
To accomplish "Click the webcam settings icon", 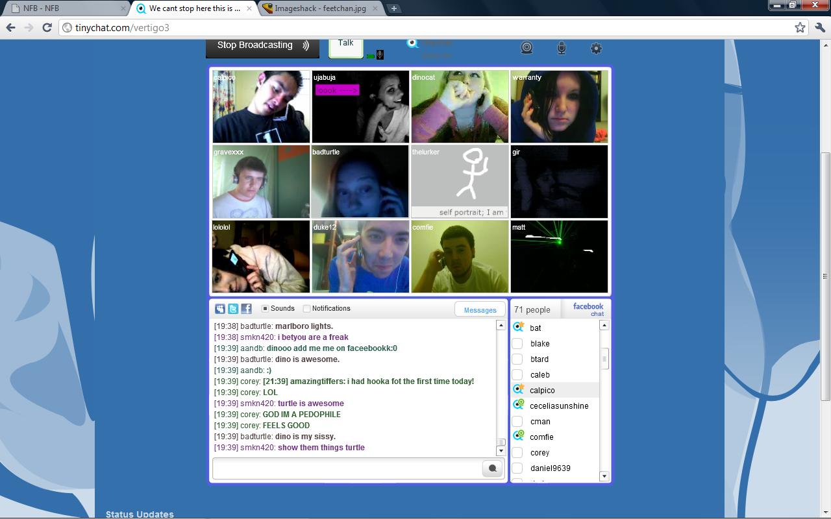I will 527,48.
